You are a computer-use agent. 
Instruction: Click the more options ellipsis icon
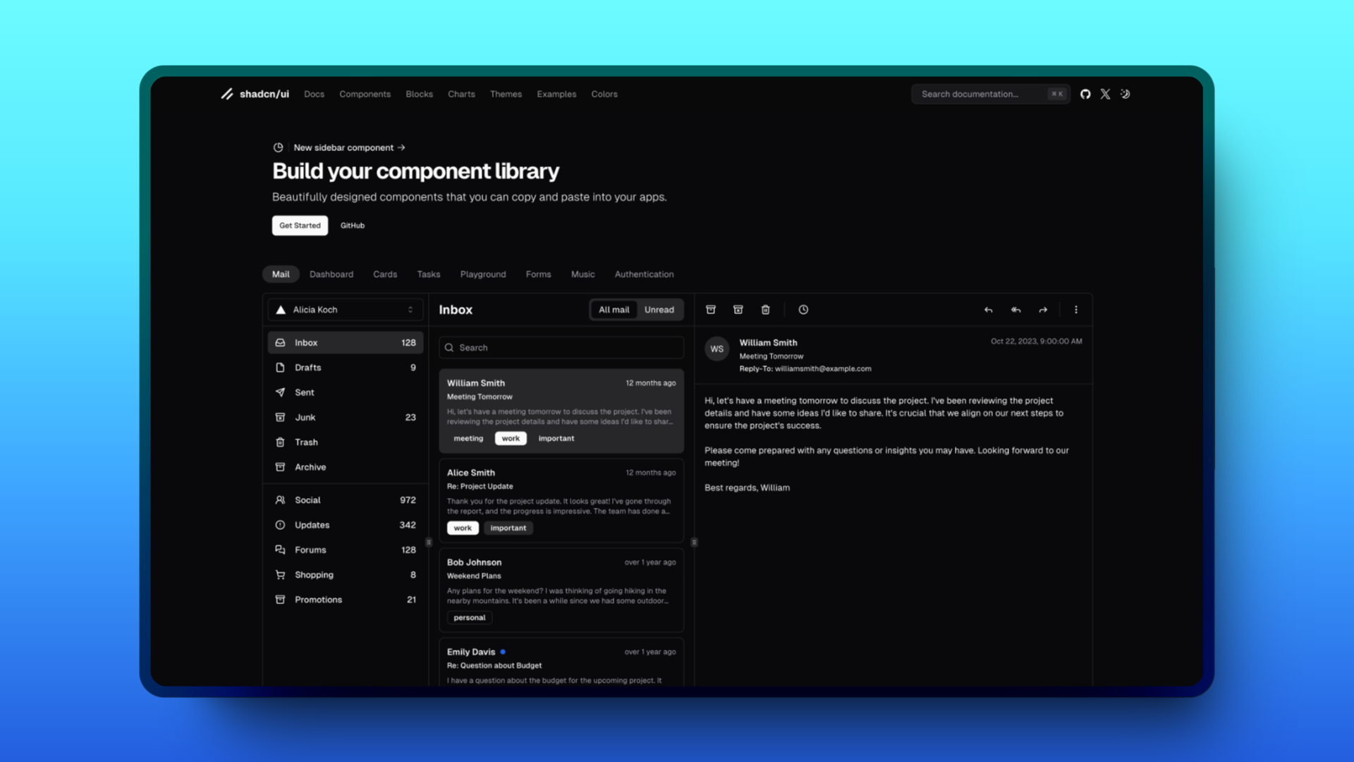[x=1076, y=309]
